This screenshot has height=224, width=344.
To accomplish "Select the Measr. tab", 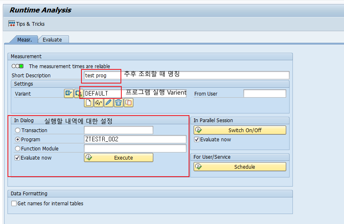I will 25,40.
